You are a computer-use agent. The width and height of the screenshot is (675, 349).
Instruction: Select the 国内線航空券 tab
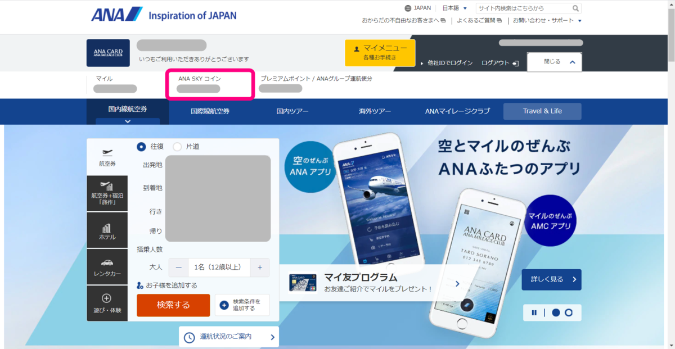tap(128, 108)
